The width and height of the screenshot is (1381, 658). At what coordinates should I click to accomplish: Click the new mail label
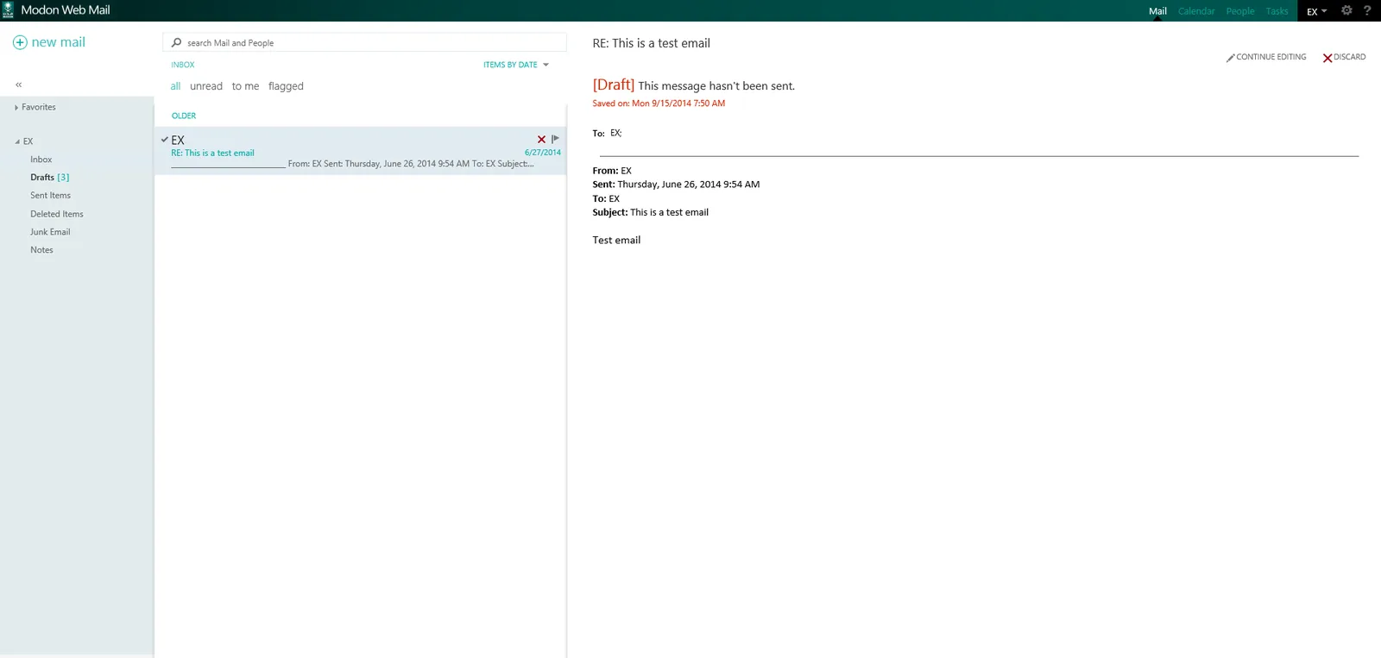coord(59,42)
